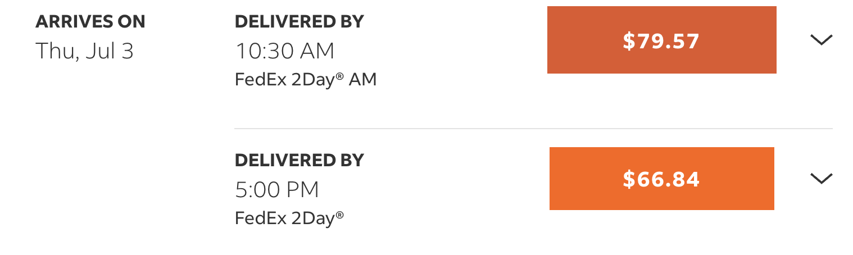853x255 pixels.
Task: Expand details chevron beside $79.57
Action: (x=821, y=40)
